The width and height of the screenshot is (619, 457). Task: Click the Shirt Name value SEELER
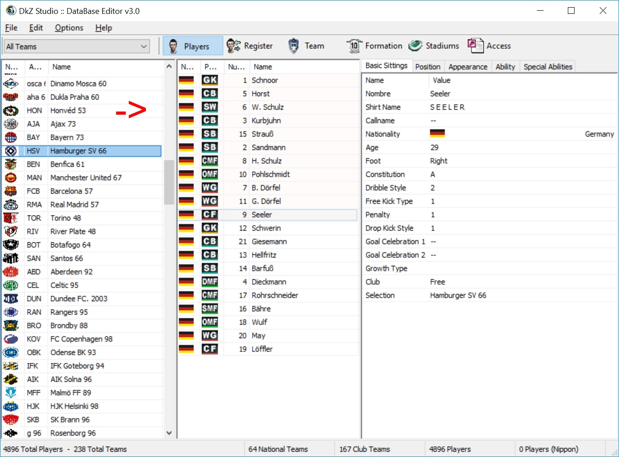[x=447, y=107]
